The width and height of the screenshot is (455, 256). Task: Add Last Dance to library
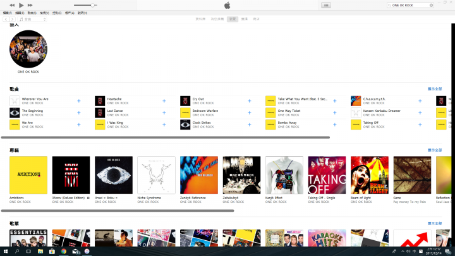click(x=164, y=113)
